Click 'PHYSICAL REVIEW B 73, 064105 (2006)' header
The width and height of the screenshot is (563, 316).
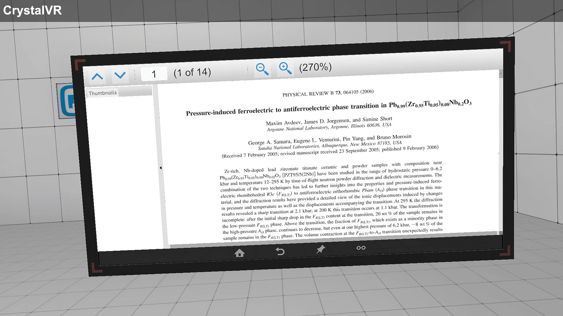click(x=328, y=93)
